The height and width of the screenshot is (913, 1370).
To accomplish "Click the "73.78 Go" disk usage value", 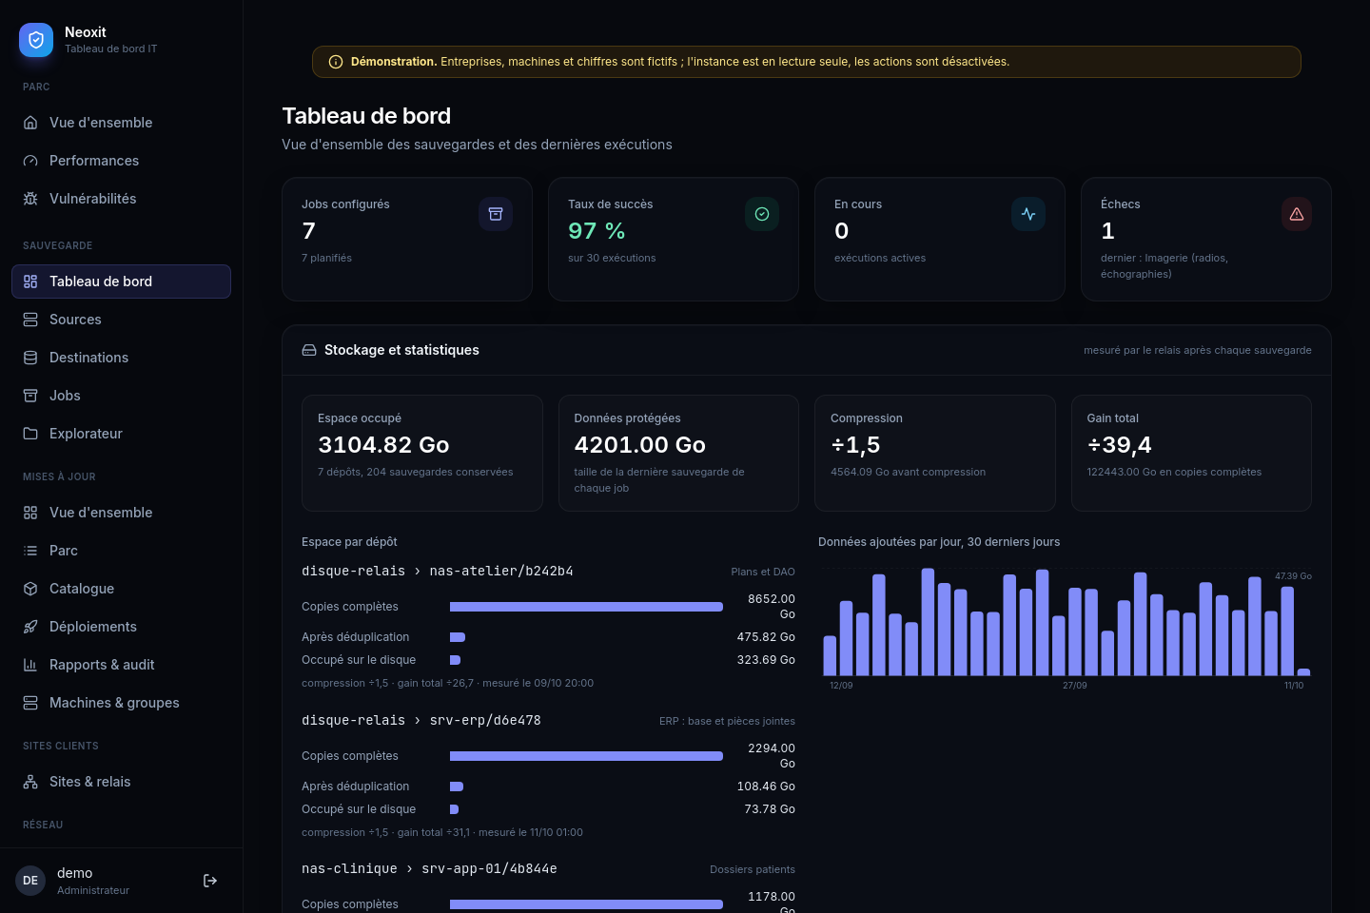I will [770, 809].
